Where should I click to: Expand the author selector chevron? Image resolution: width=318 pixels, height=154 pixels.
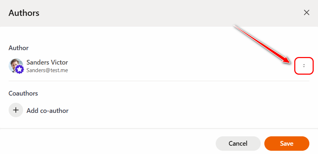coord(304,66)
